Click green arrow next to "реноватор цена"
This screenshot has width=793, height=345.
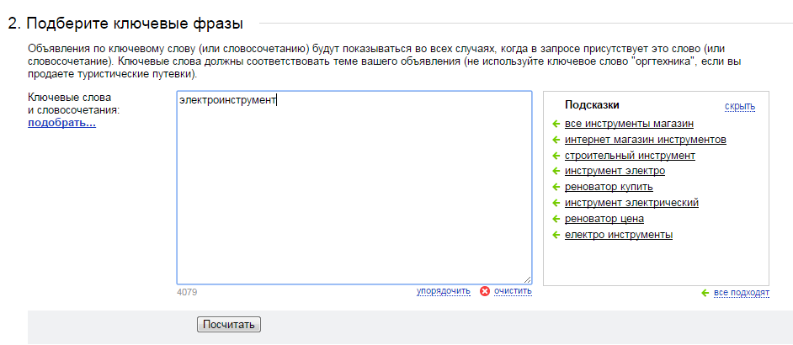click(x=556, y=219)
